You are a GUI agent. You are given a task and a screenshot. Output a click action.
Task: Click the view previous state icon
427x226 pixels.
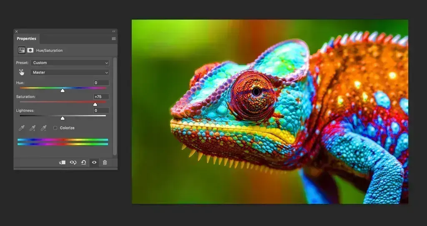(x=73, y=162)
